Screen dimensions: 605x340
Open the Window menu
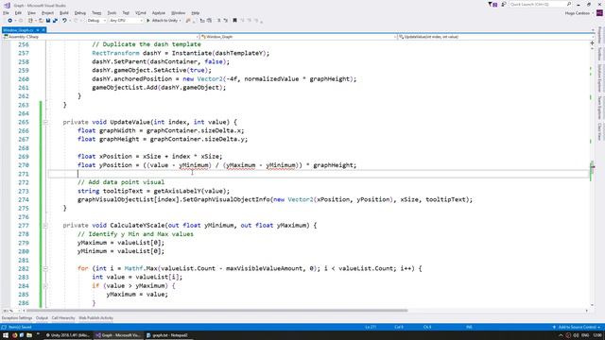178,13
